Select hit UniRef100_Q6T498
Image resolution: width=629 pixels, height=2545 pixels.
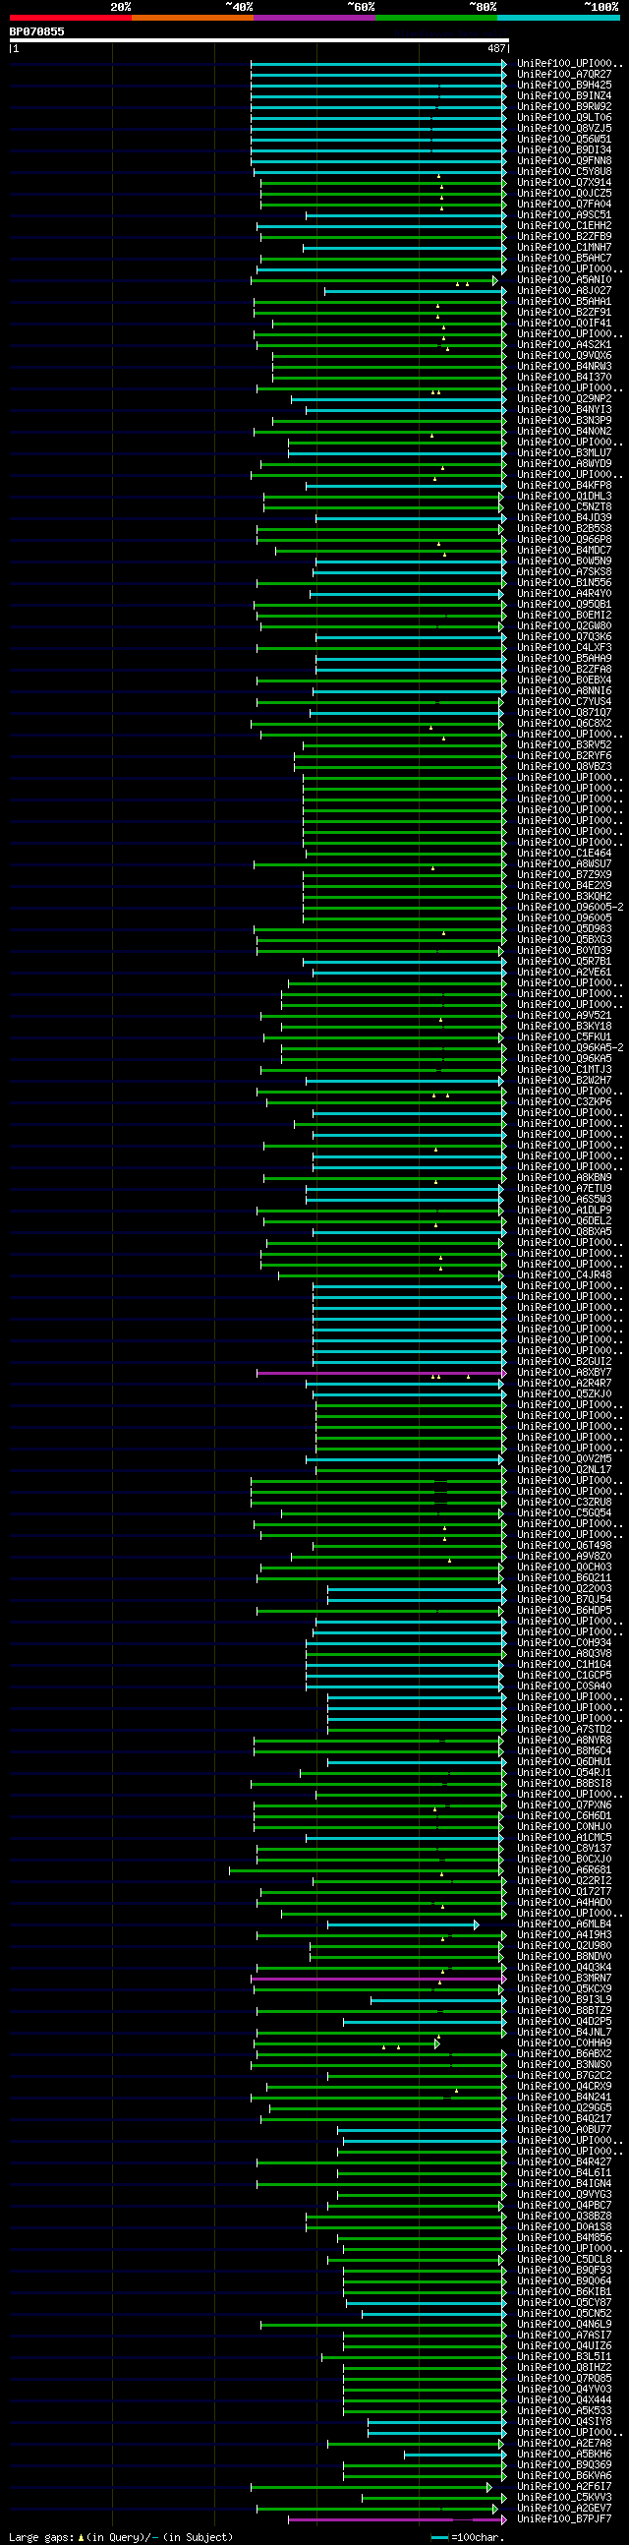[564, 1545]
